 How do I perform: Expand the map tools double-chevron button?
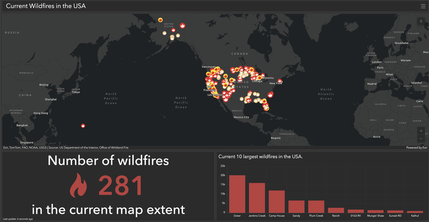pos(421,21)
